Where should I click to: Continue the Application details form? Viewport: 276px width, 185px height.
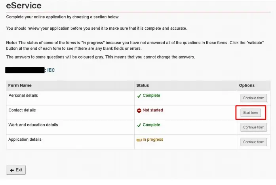pos(254,142)
